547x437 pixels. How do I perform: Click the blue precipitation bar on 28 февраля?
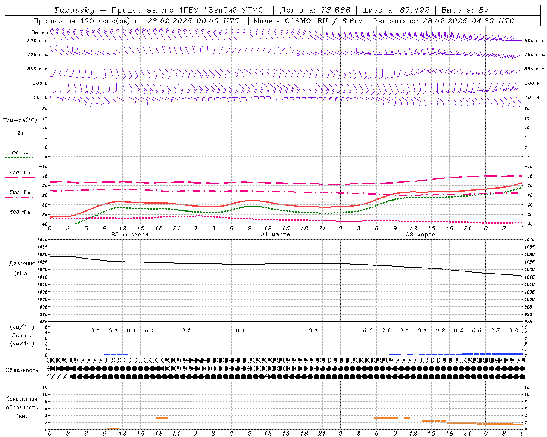(116, 354)
